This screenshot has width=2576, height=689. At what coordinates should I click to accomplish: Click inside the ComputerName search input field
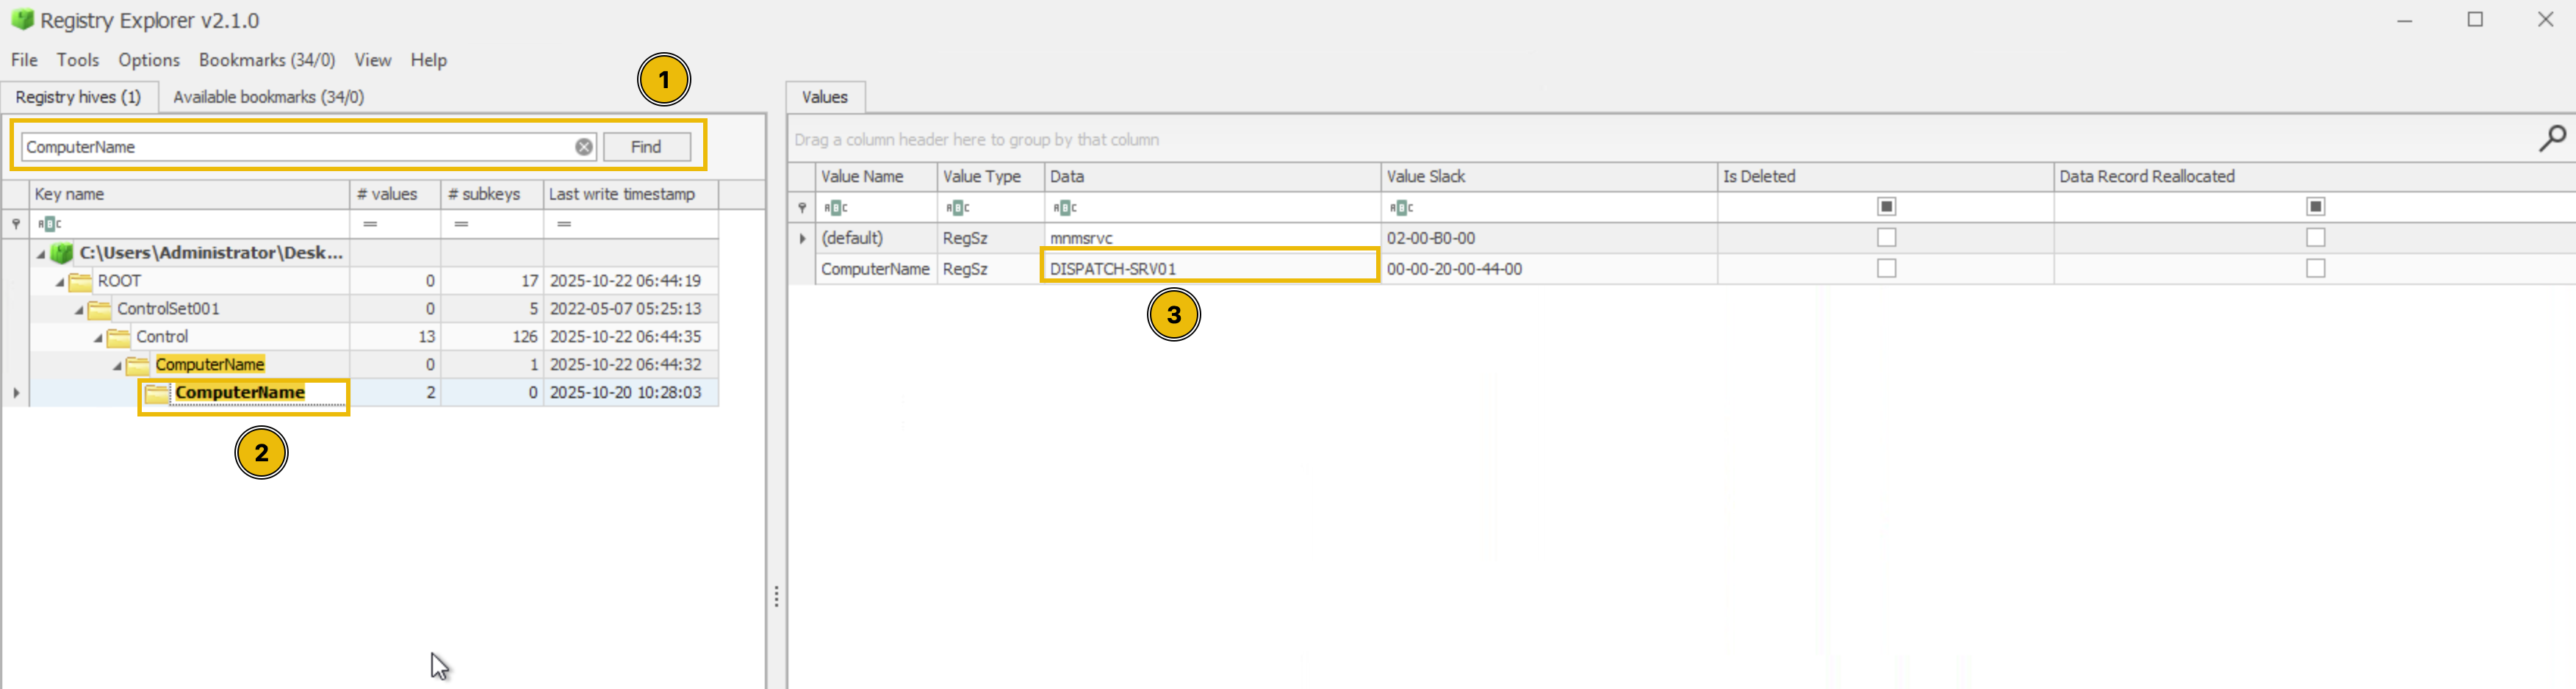tap(300, 146)
